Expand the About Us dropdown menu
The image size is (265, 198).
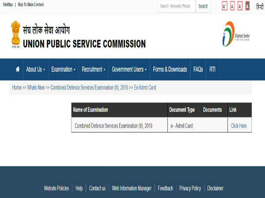point(35,70)
